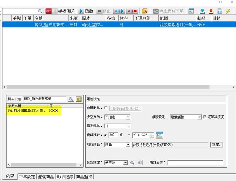Click the All start (play) toolbar button
This screenshot has height=181, width=236.
119,11
